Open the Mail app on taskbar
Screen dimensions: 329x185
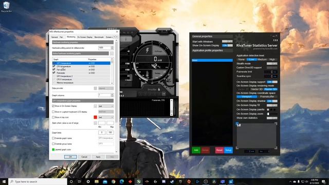105,181
